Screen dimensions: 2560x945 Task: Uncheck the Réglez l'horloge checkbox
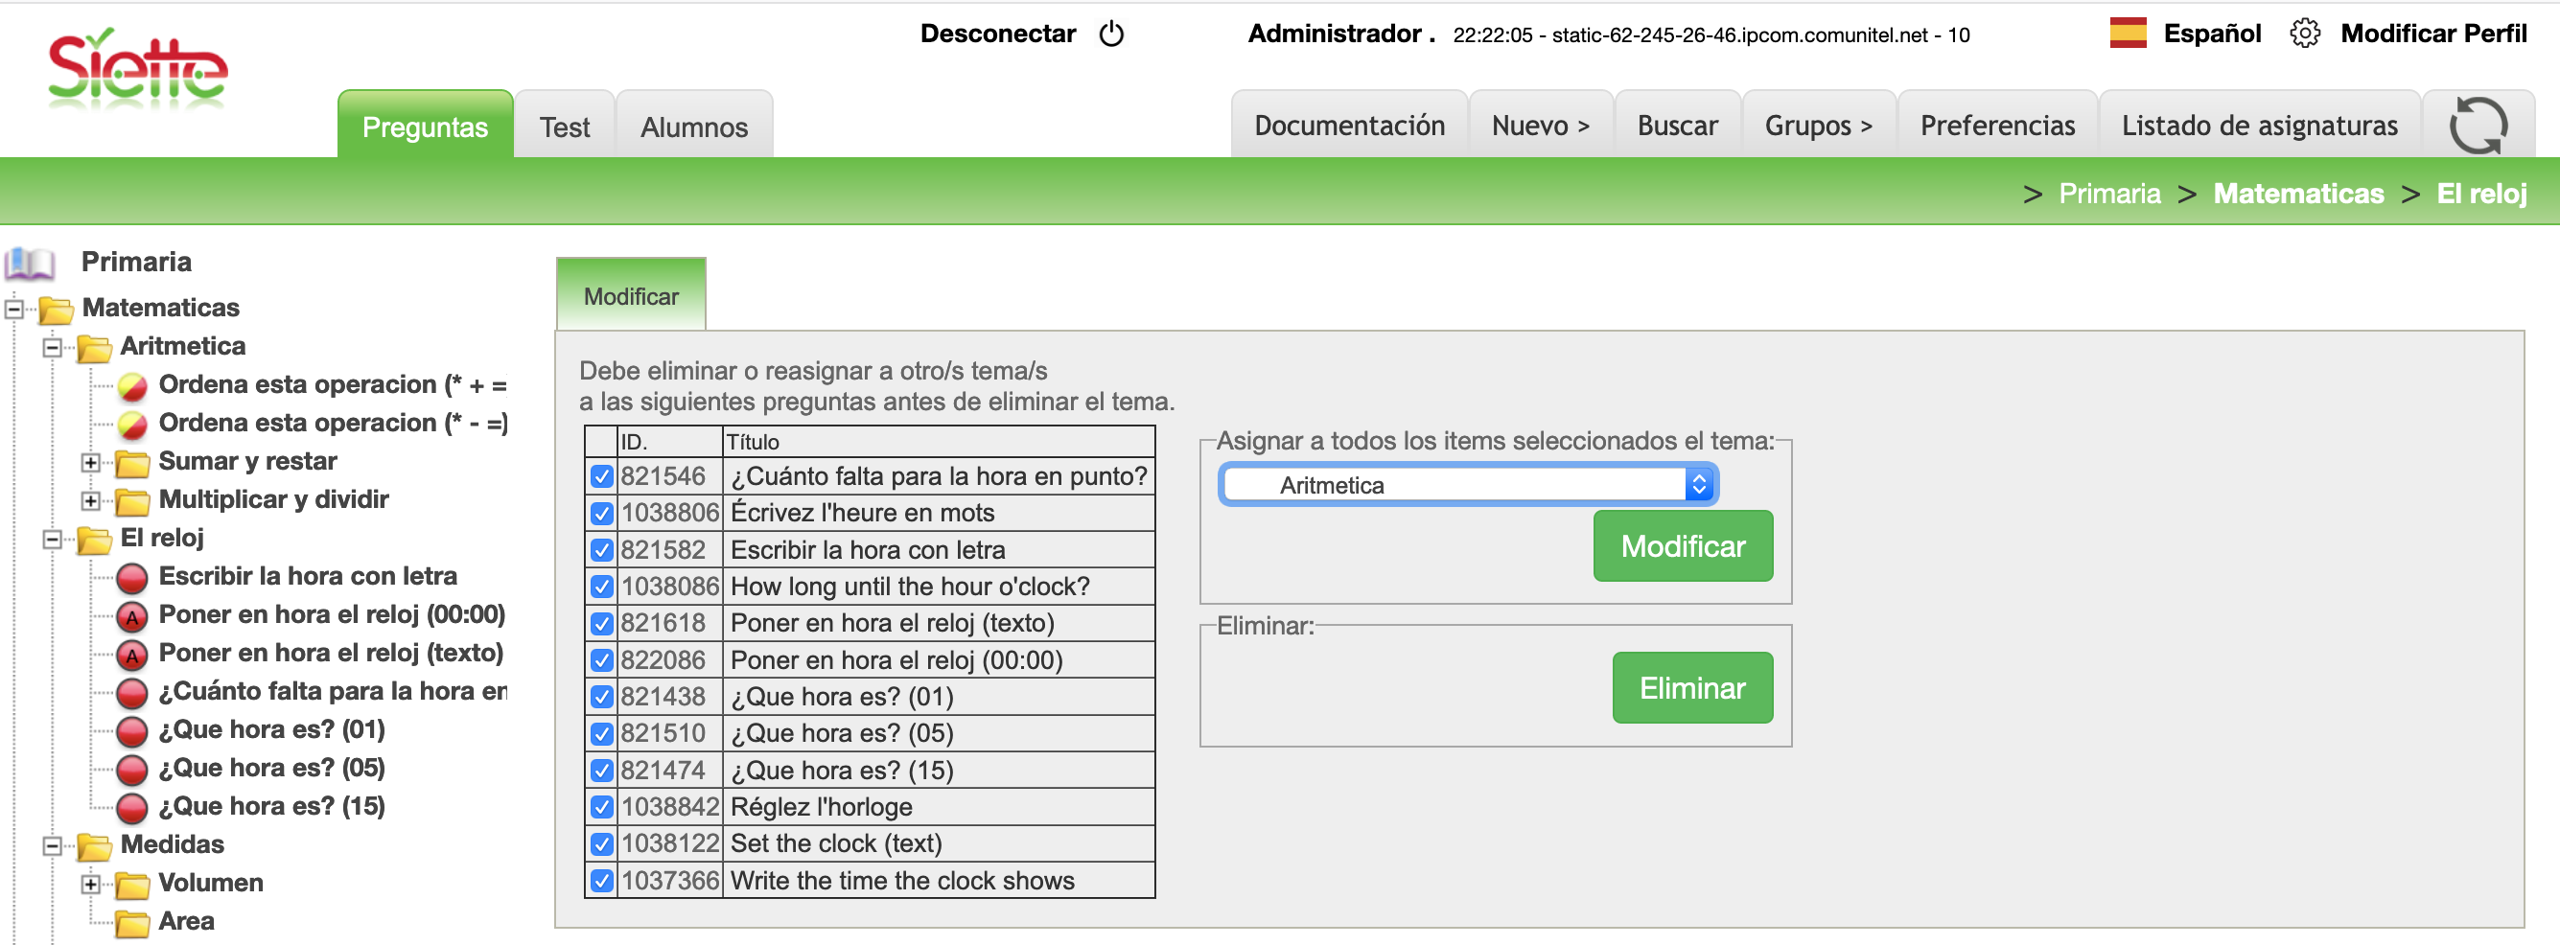601,807
